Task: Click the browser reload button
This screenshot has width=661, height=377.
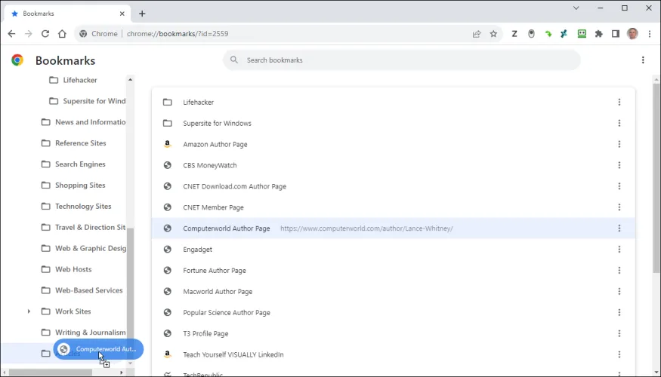Action: click(45, 34)
